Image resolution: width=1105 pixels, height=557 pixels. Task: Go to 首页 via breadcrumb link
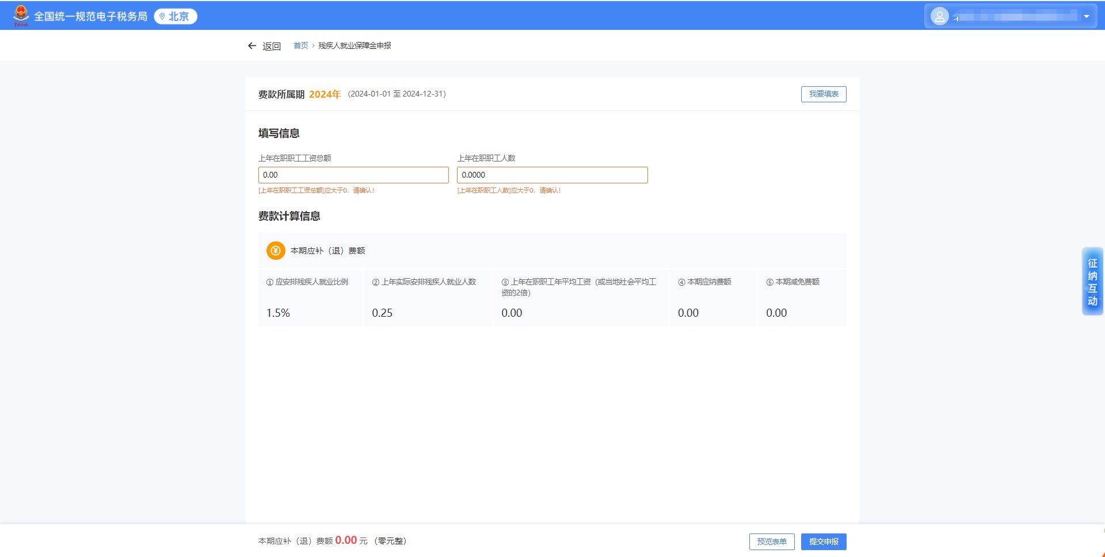pos(300,46)
